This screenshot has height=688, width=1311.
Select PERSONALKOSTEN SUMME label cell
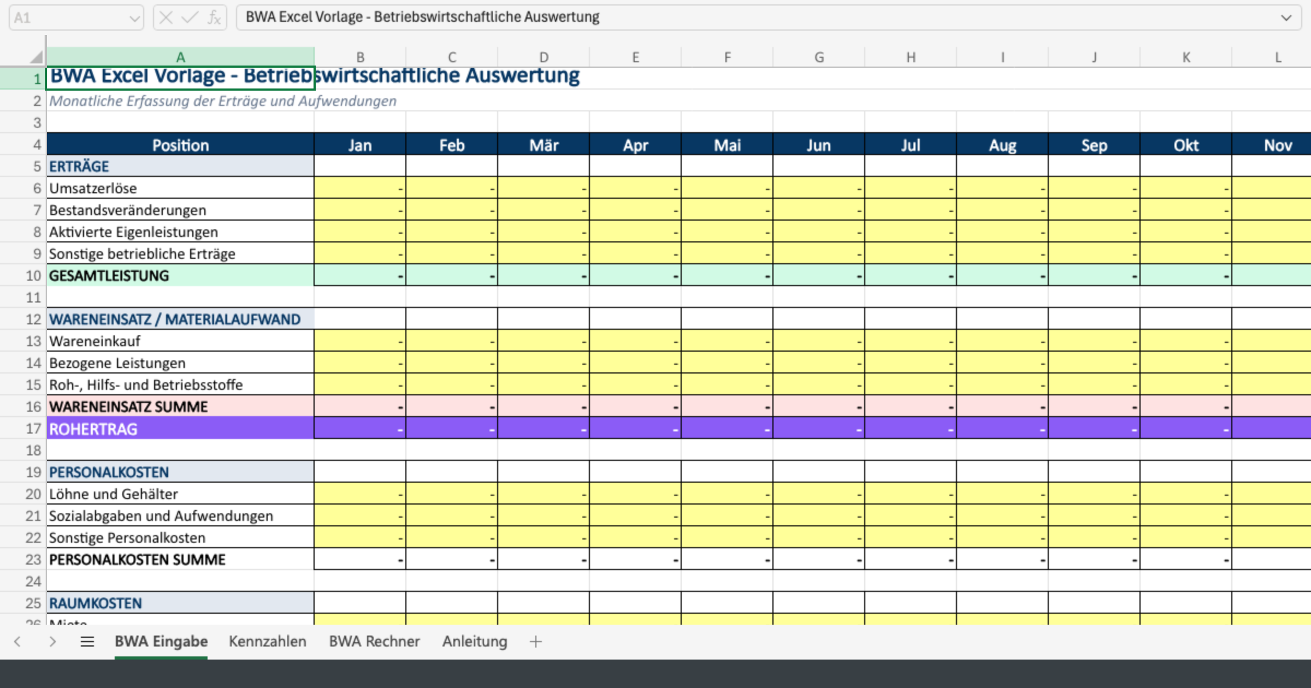180,559
